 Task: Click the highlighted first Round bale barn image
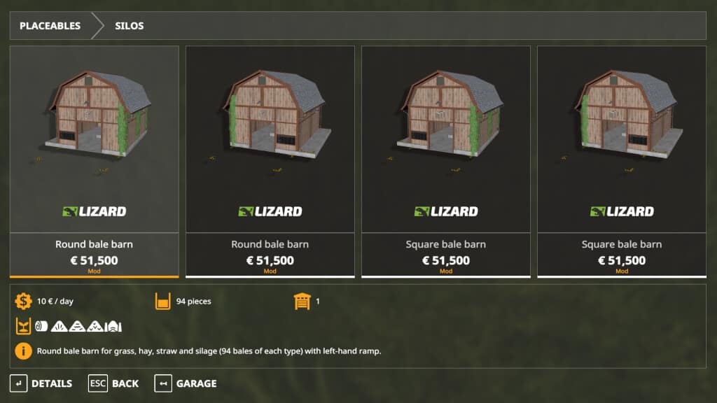[x=97, y=114]
